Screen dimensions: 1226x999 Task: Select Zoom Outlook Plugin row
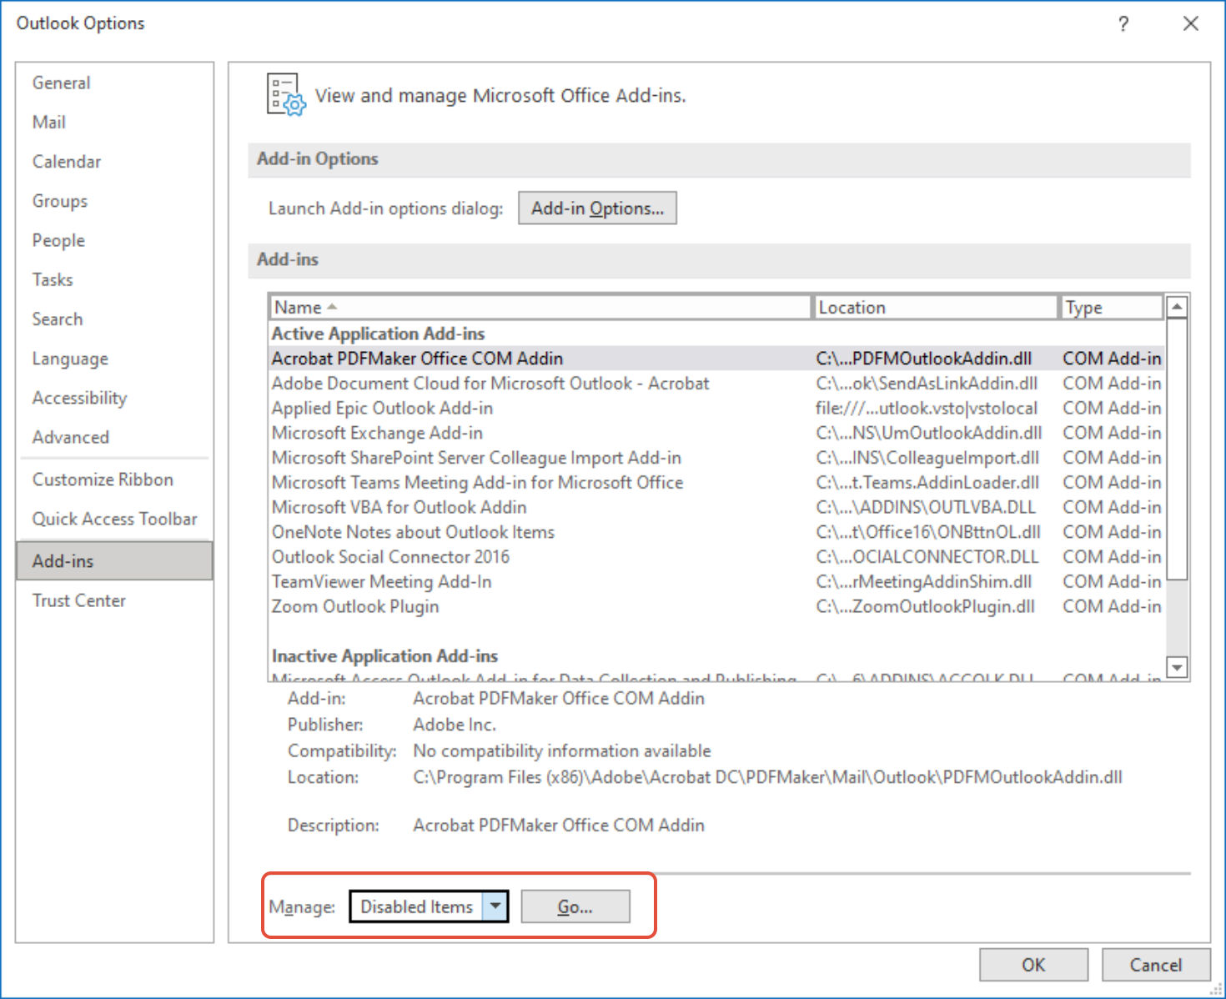tap(716, 606)
